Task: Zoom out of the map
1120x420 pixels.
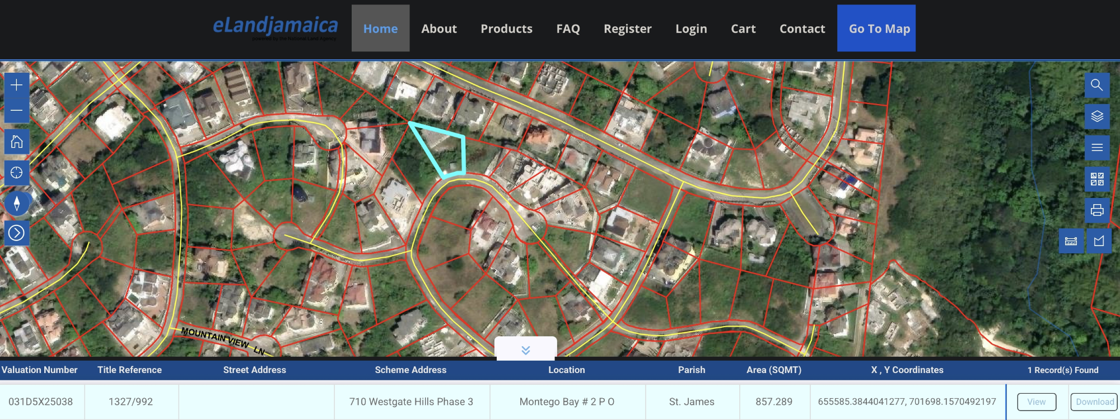Action: pos(17,110)
